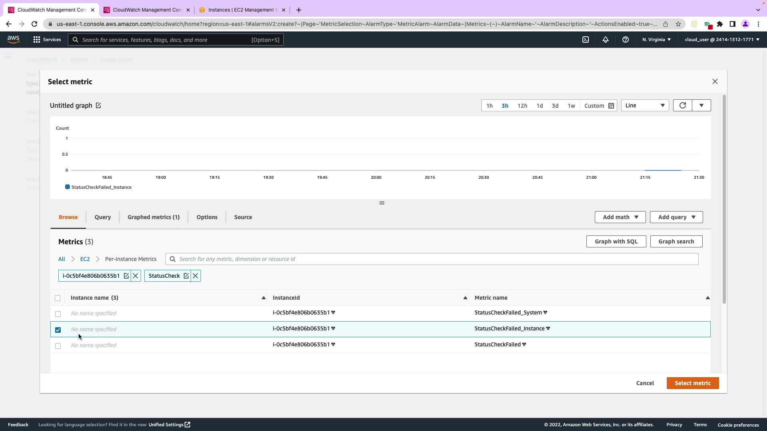Image resolution: width=767 pixels, height=431 pixels.
Task: Click the edit icon next to Untitled graph
Action: (x=98, y=105)
